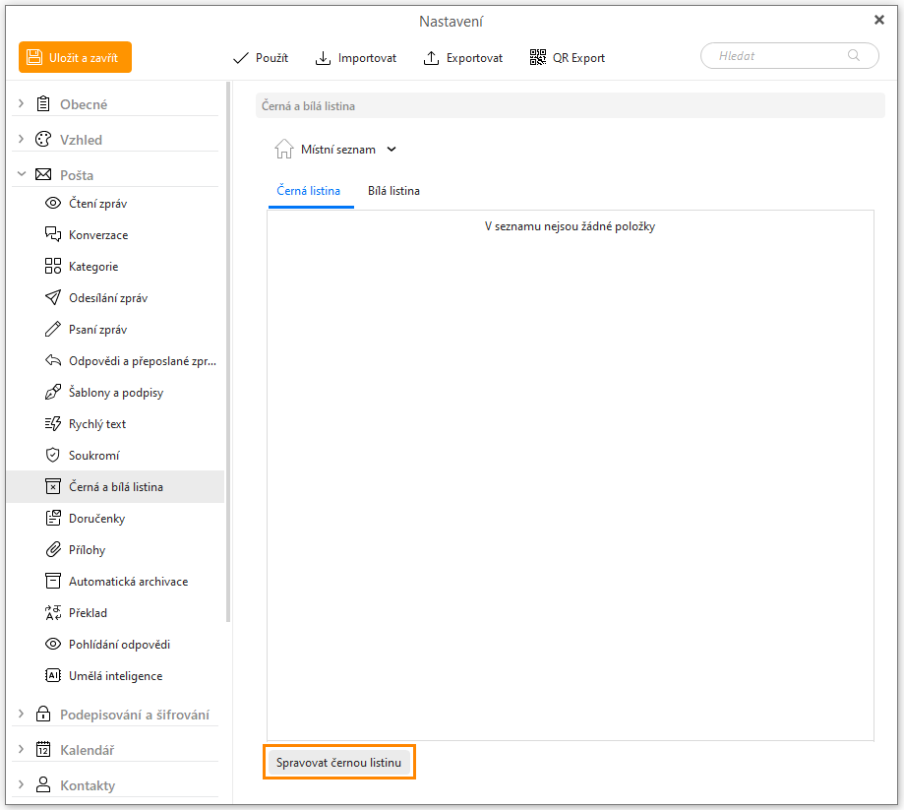
Task: Click the Odpovědi a přeposlané reply-arrows icon
Action: point(53,360)
